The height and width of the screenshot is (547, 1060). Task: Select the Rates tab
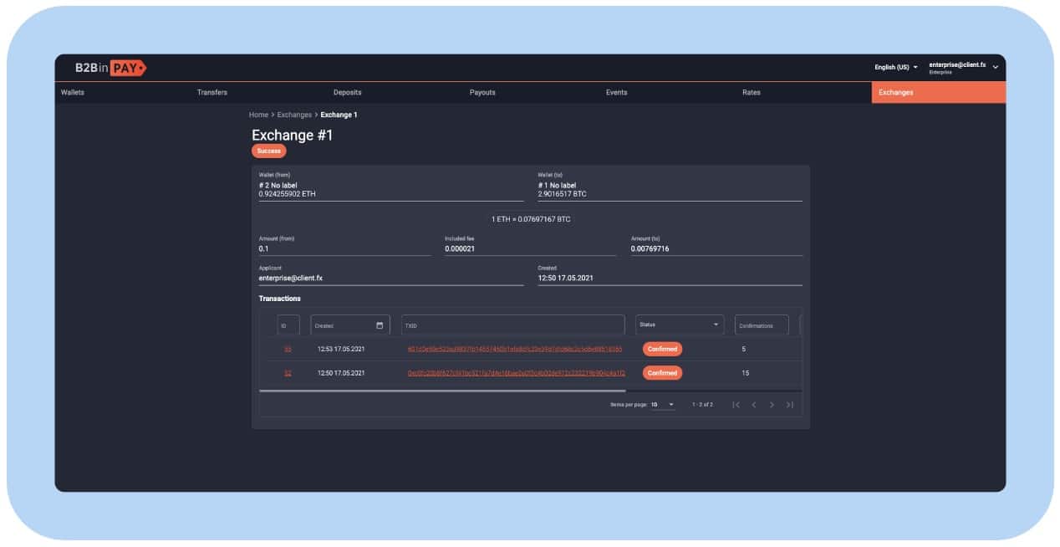pos(752,93)
